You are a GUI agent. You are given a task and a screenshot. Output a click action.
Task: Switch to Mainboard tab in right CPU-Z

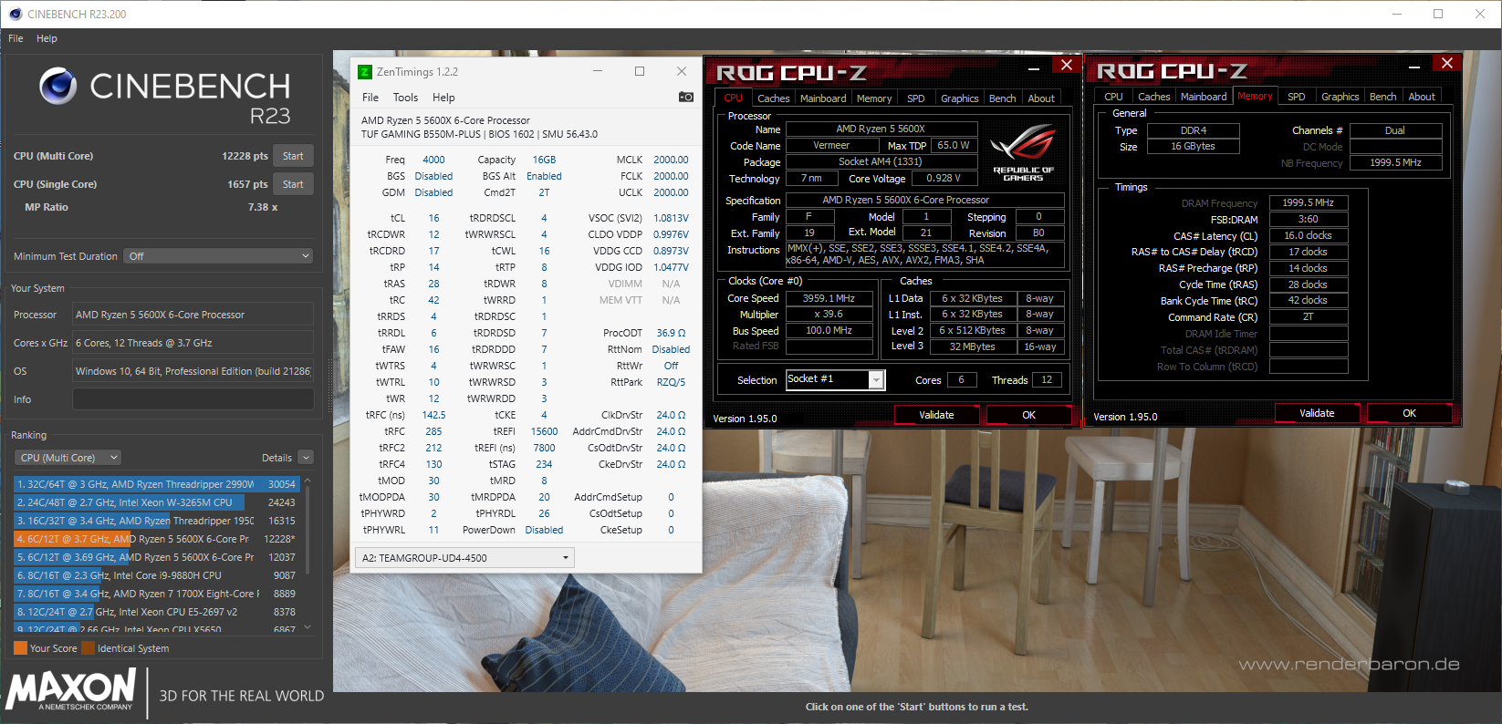[x=1204, y=97]
